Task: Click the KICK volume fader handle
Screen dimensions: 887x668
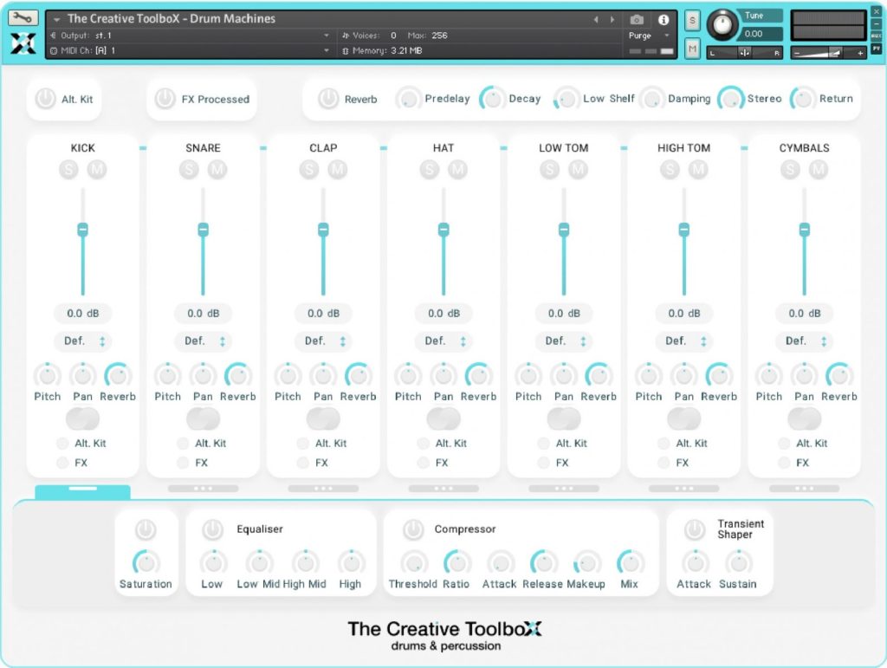Action: point(82,229)
